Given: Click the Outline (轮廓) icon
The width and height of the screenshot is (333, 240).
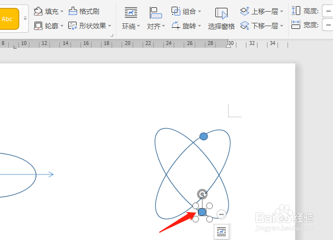Looking at the screenshot, I should pyautogui.click(x=38, y=26).
